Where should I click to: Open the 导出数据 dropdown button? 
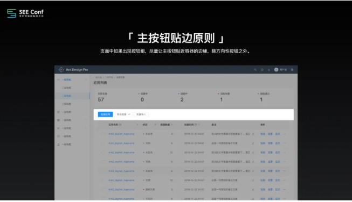(123, 114)
